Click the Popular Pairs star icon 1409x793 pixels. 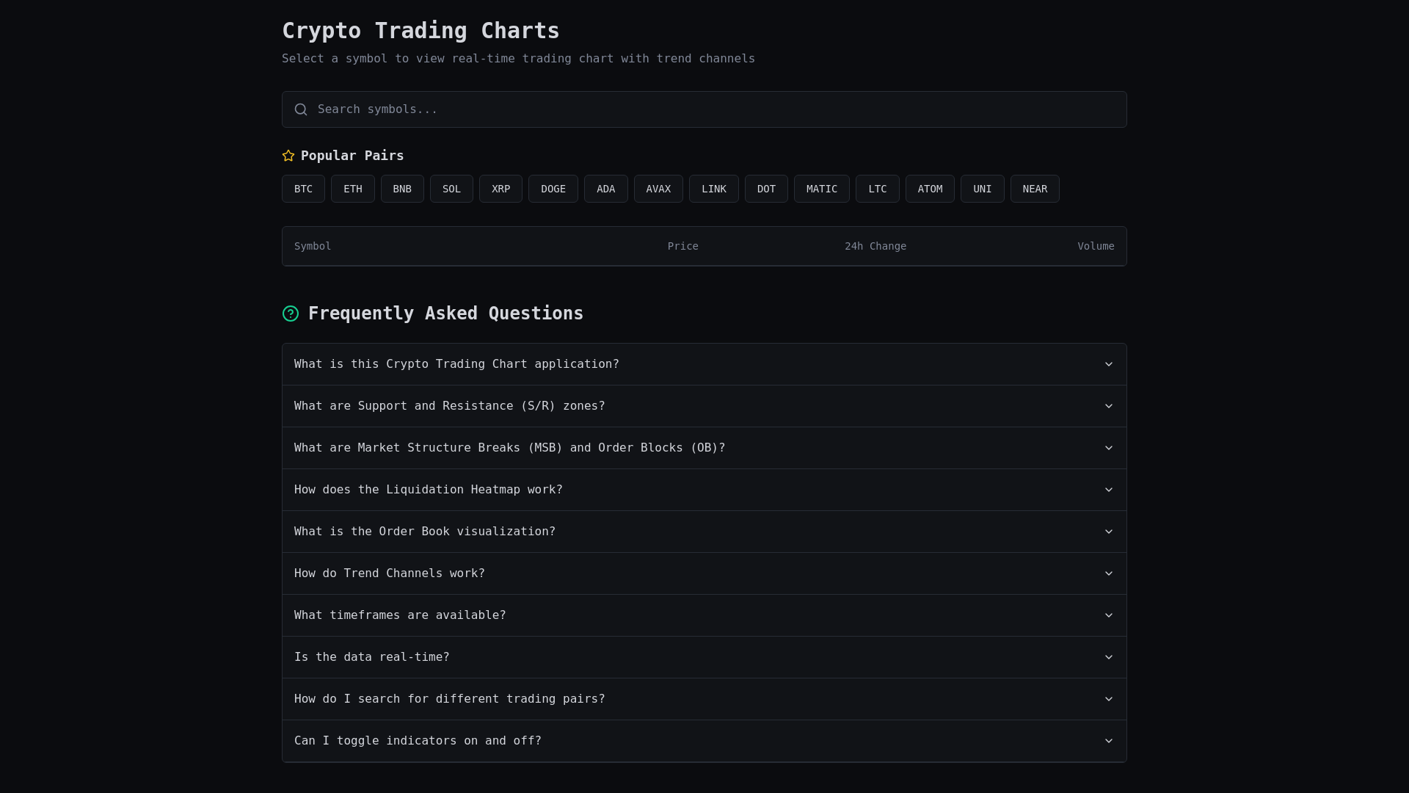click(x=288, y=156)
